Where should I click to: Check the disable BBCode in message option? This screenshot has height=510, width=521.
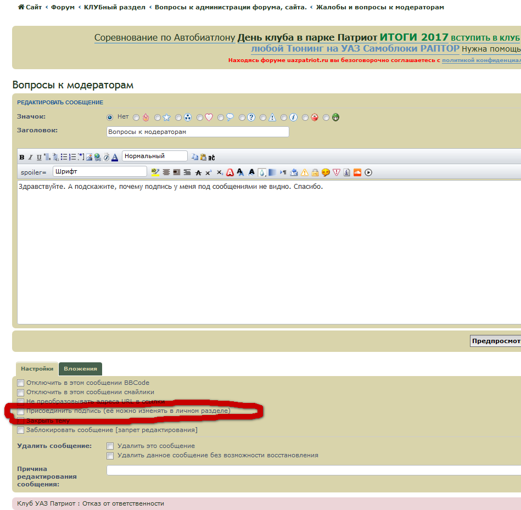point(21,383)
